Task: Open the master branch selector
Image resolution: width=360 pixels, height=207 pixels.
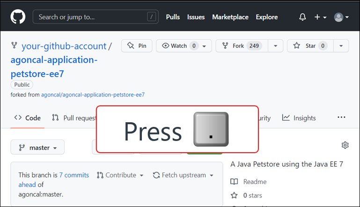Action: (37, 148)
